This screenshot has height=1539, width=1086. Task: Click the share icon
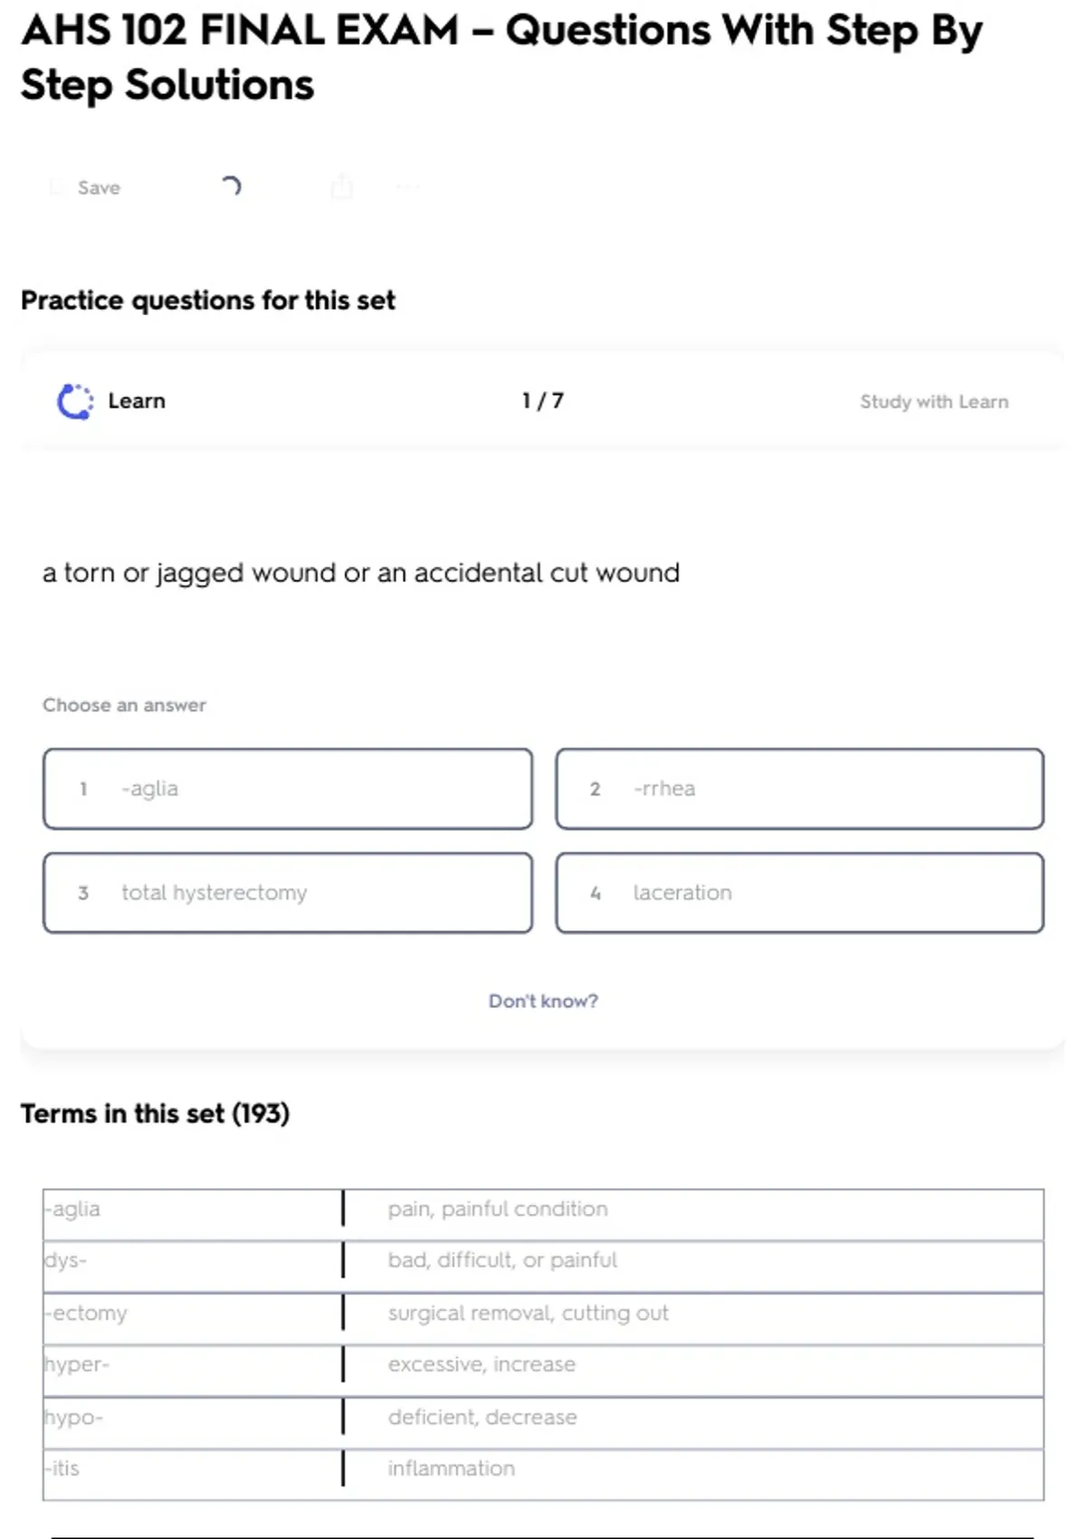(342, 186)
